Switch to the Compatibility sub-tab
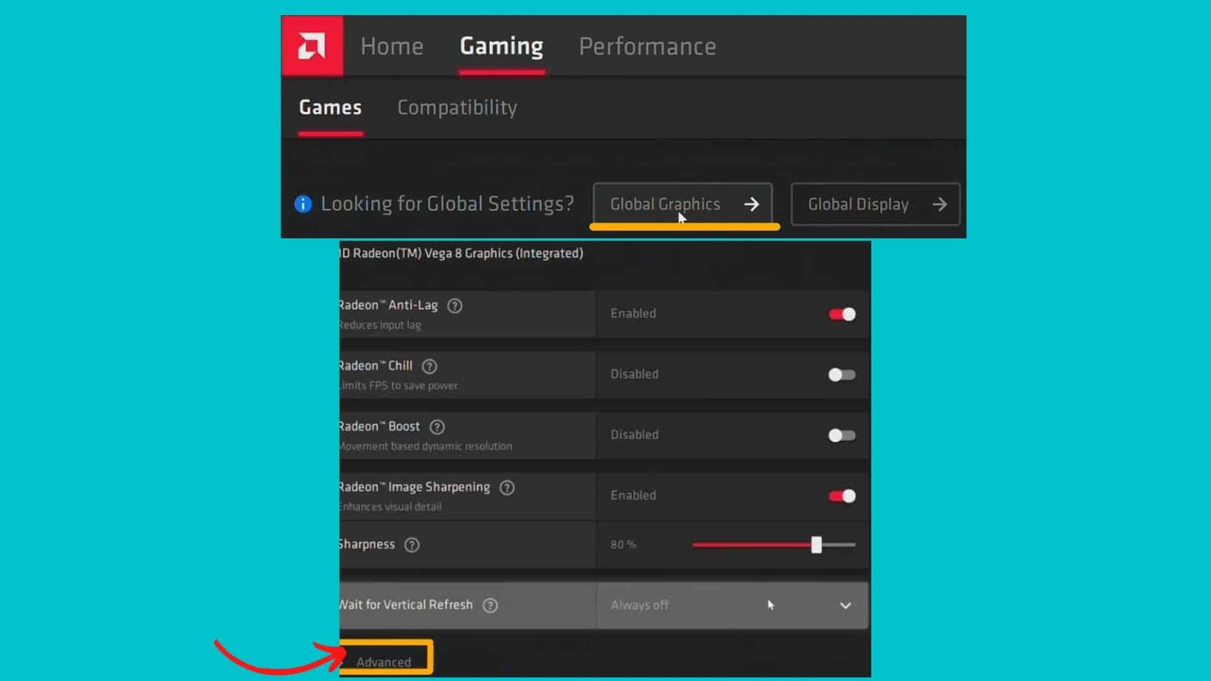The height and width of the screenshot is (681, 1211). pos(457,107)
